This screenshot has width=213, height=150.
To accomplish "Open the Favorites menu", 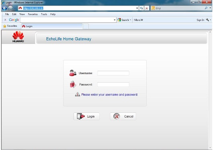I will 33,14.
